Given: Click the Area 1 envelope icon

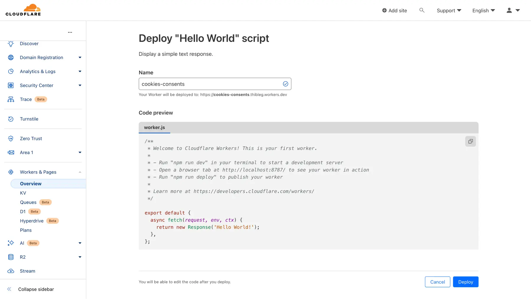Looking at the screenshot, I should click(x=11, y=152).
